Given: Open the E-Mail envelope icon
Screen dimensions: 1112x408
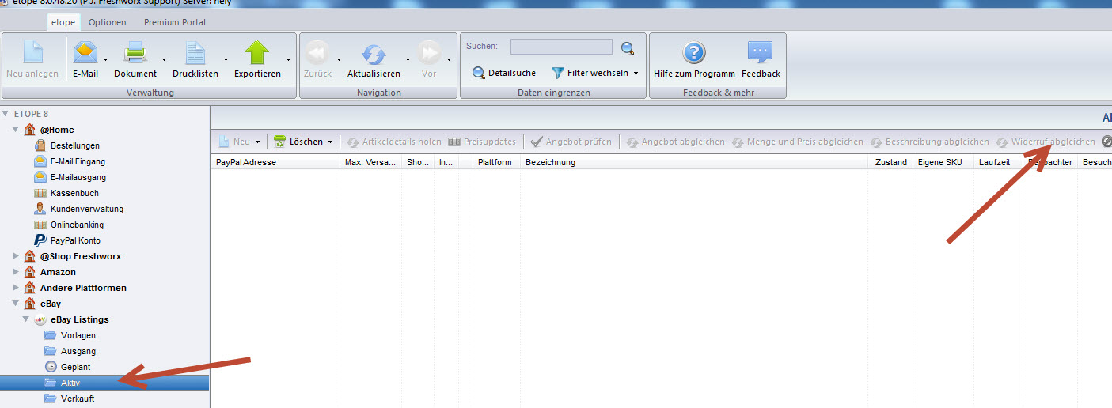Looking at the screenshot, I should pyautogui.click(x=85, y=53).
